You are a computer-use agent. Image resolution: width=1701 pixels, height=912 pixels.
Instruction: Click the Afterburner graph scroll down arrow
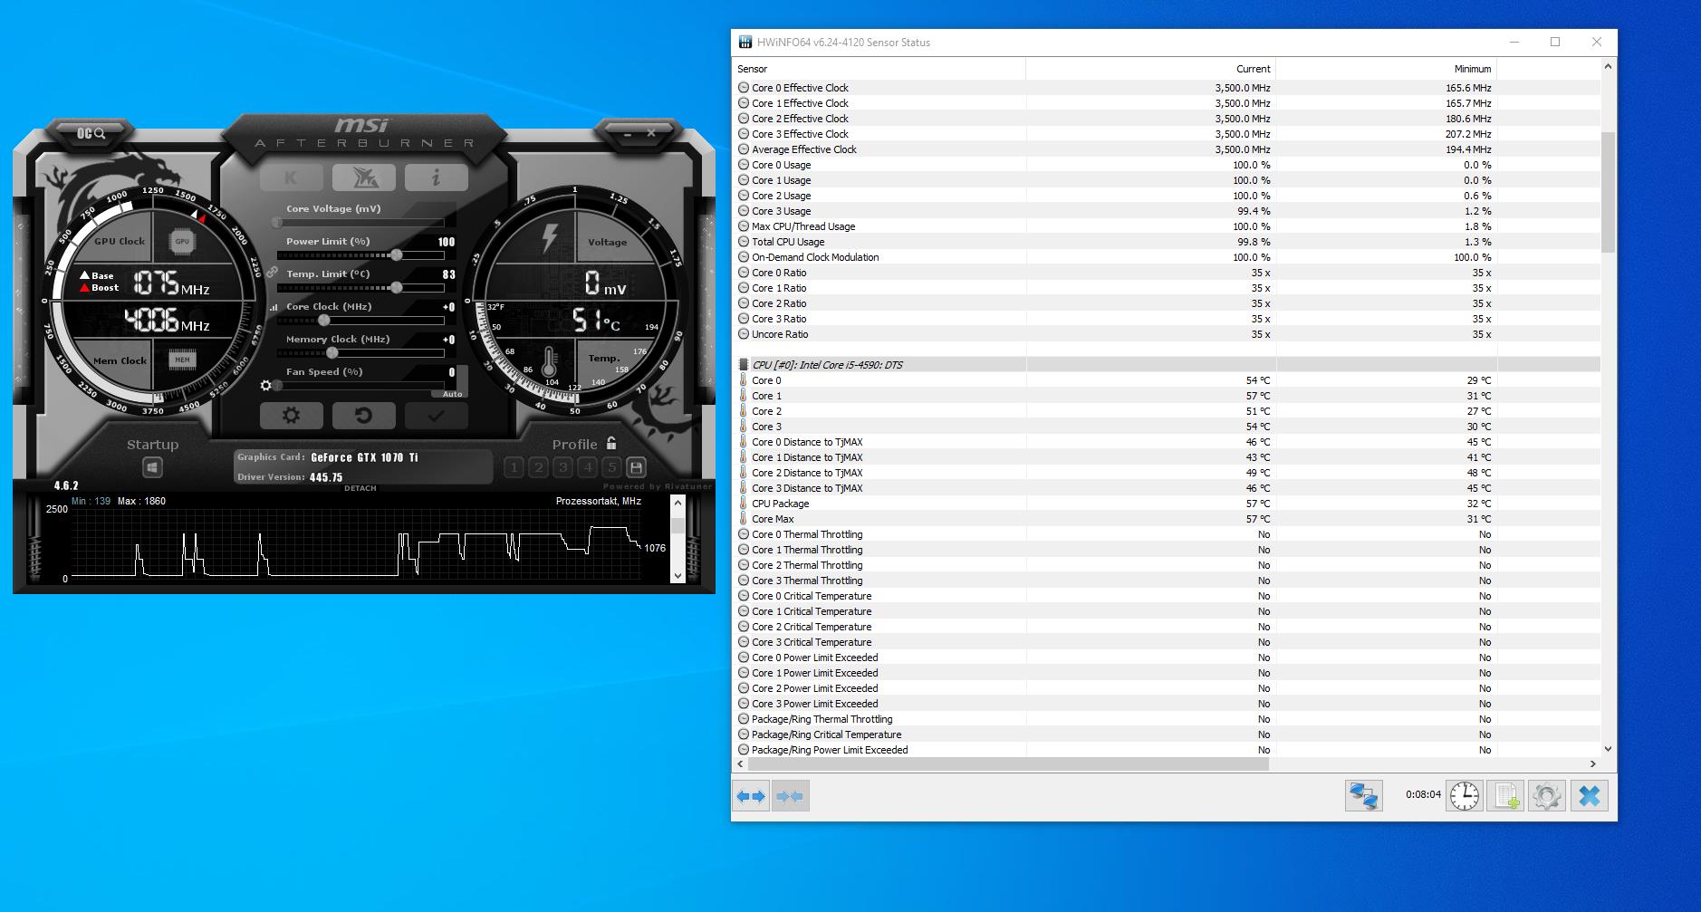click(678, 575)
